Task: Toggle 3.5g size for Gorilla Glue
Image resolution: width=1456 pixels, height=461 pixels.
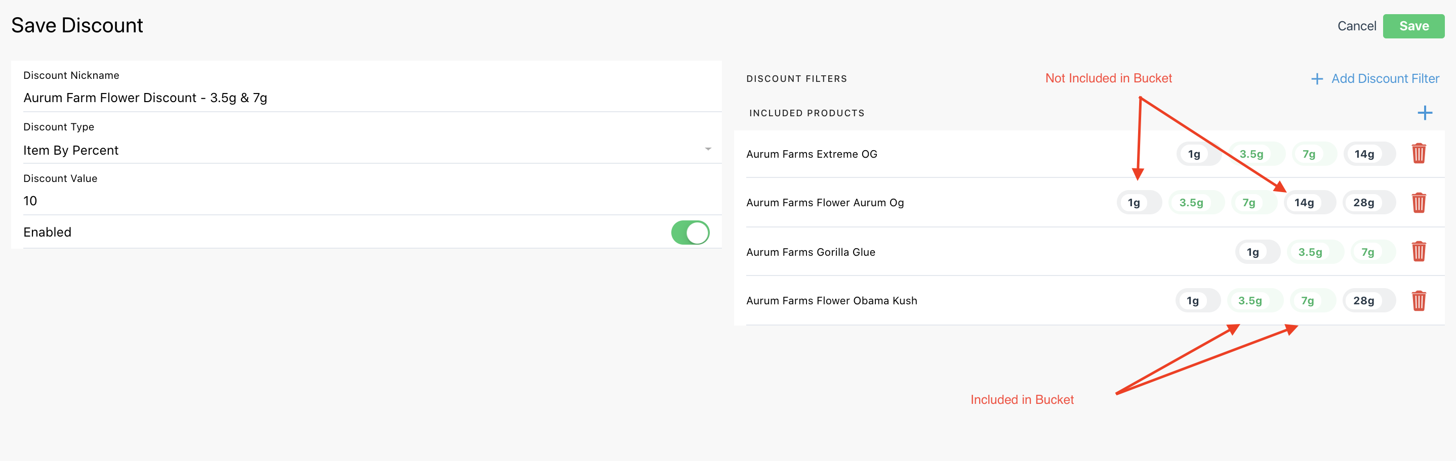Action: coord(1310,252)
